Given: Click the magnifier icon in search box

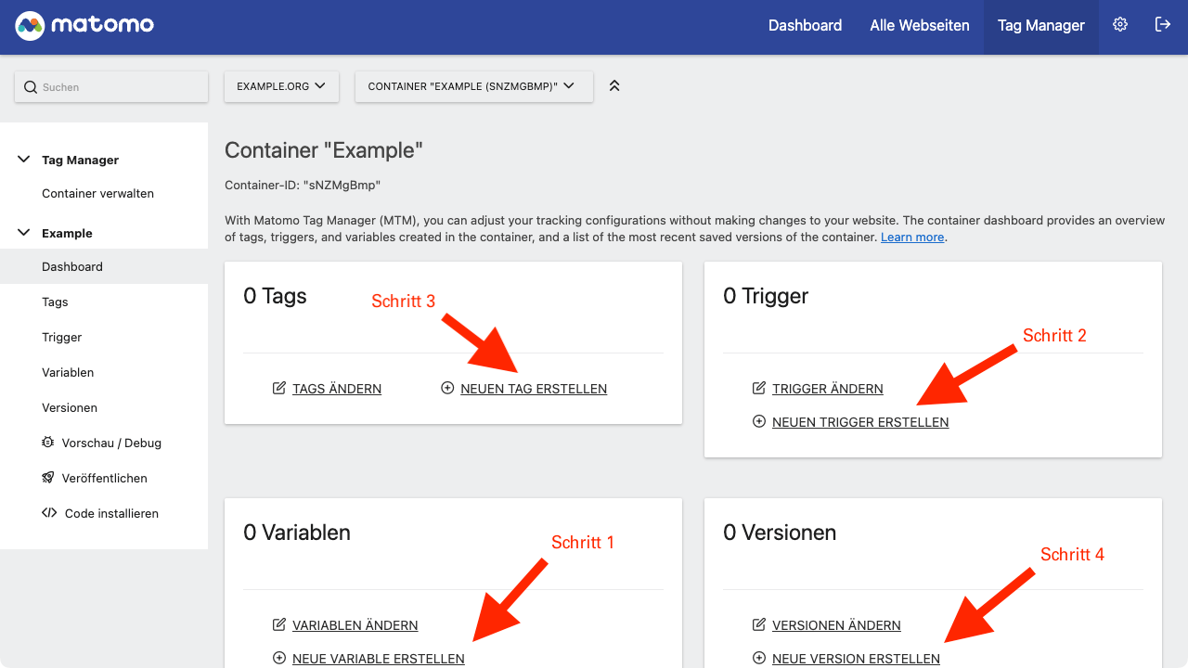Looking at the screenshot, I should pos(31,87).
